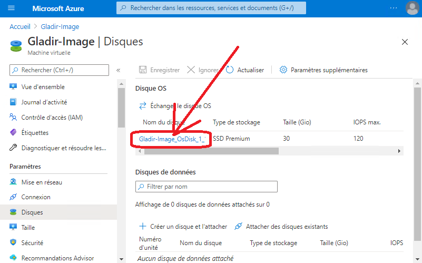This screenshot has width=422, height=263.
Task: Click the Advisor cloud icon
Action: [13, 258]
